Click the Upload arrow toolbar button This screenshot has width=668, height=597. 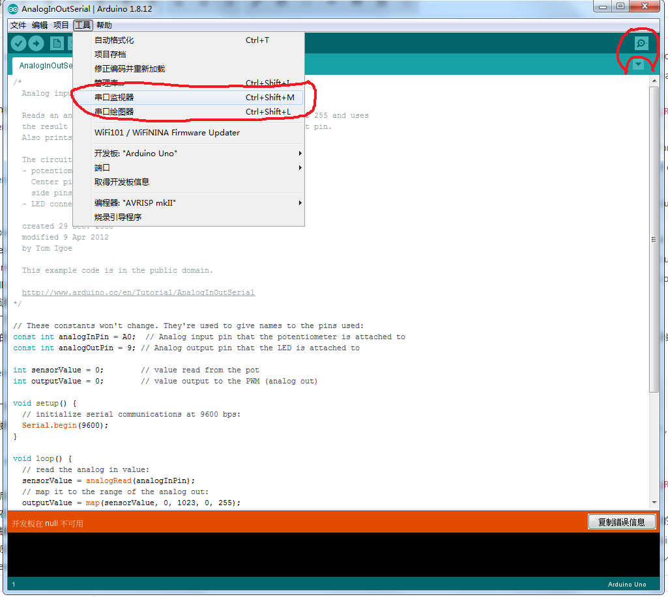pyautogui.click(x=36, y=43)
